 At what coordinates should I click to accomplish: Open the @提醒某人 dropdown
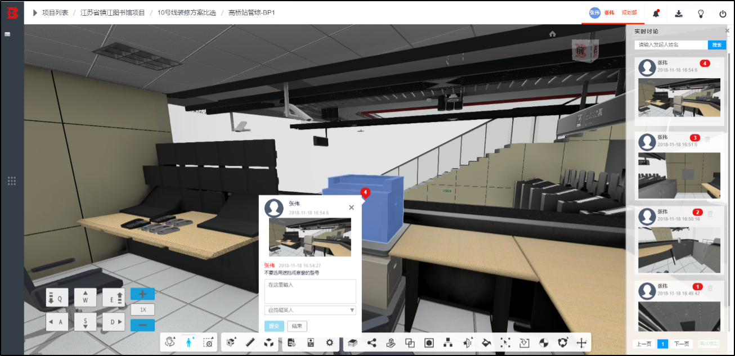tap(310, 310)
